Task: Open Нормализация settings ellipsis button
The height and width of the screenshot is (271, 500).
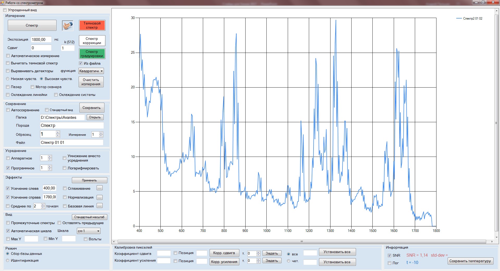Action: coord(99,197)
